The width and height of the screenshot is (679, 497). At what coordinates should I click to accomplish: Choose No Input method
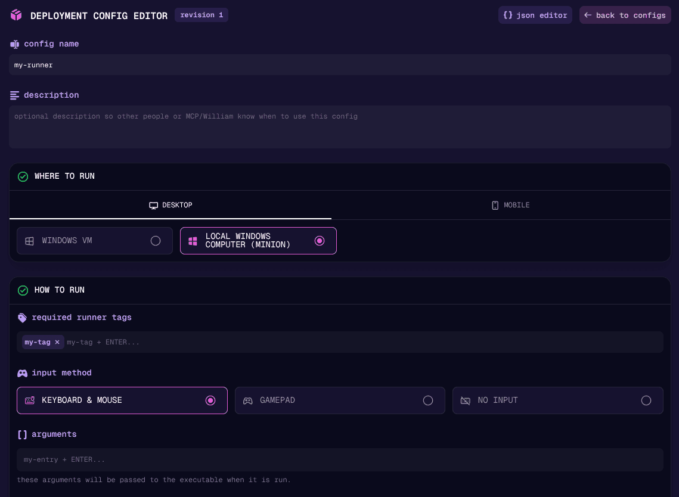click(558, 400)
